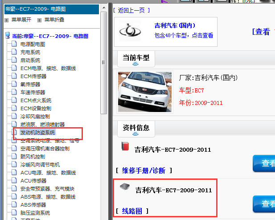Click 菜单展开 to expand menu
Image resolution: width=275 pixels, height=220 pixels.
click(21, 20)
